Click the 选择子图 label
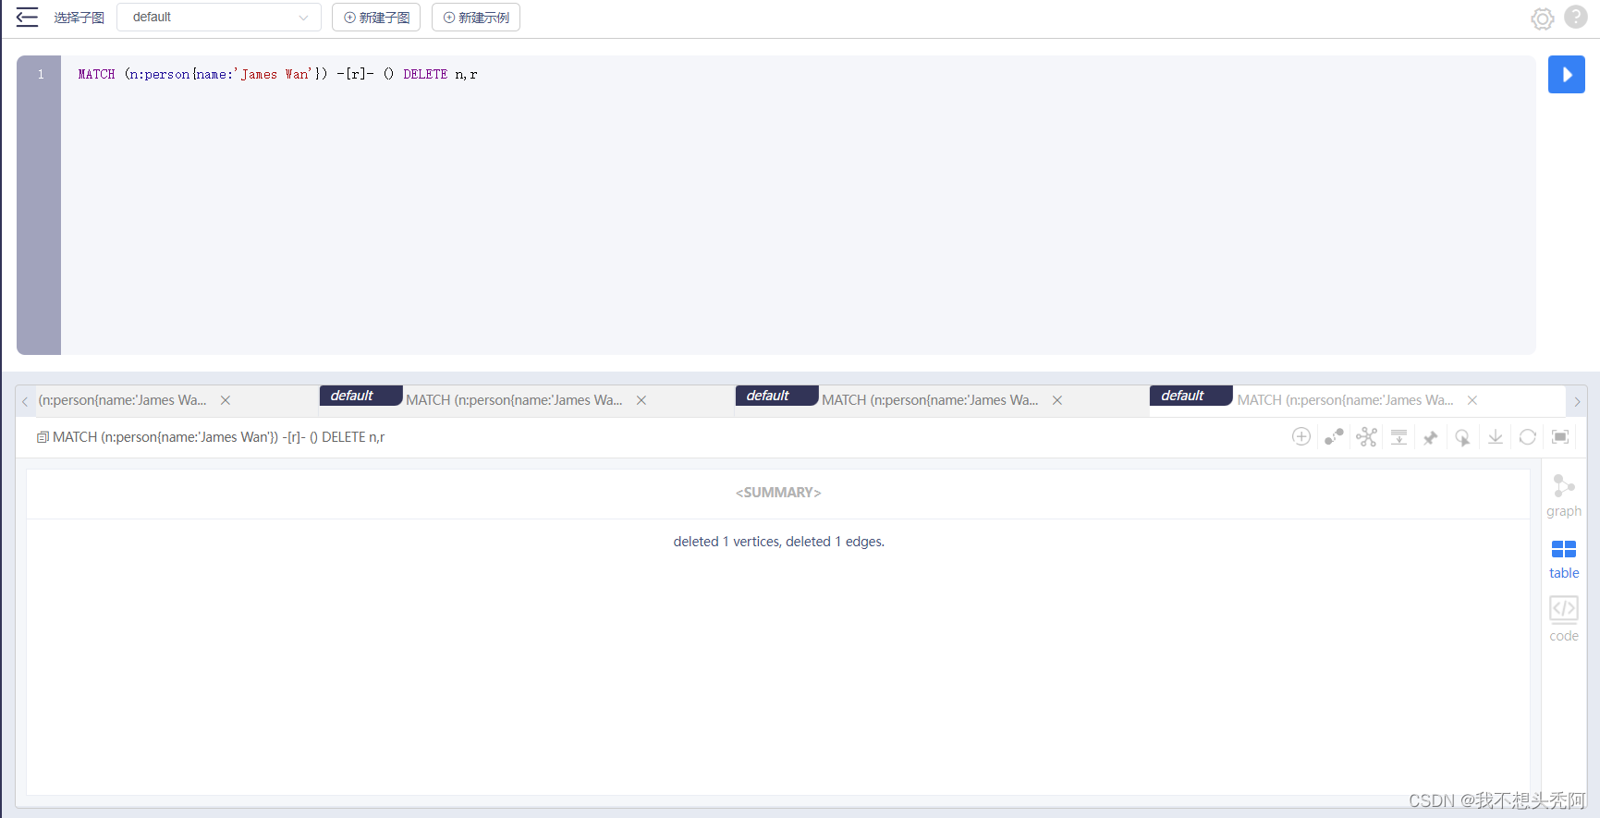The width and height of the screenshot is (1600, 818). point(79,18)
